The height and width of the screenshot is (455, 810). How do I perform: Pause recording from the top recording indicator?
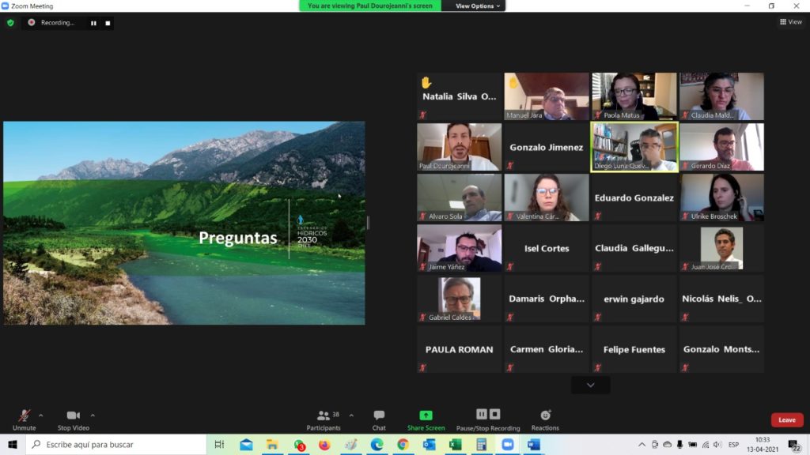point(93,23)
